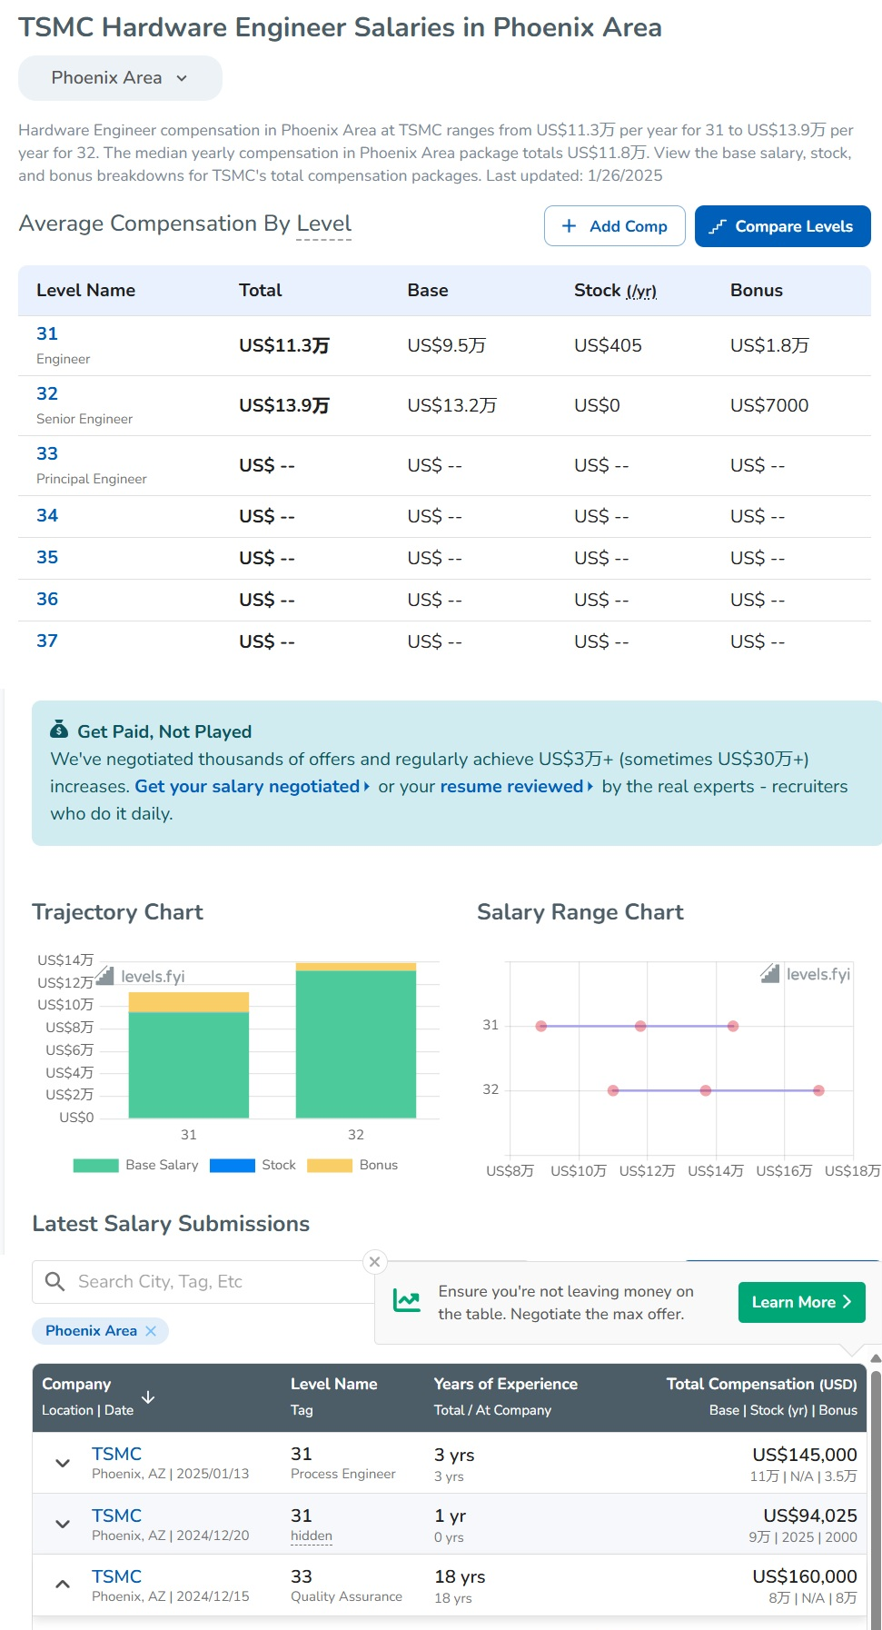Screen dimensions: 882x1630
Task: Click Learn More in negotiation banner
Action: point(801,1302)
